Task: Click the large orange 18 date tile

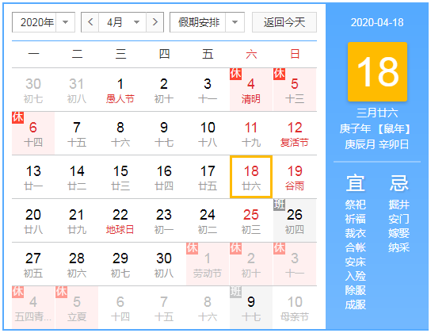Action: coord(377,72)
